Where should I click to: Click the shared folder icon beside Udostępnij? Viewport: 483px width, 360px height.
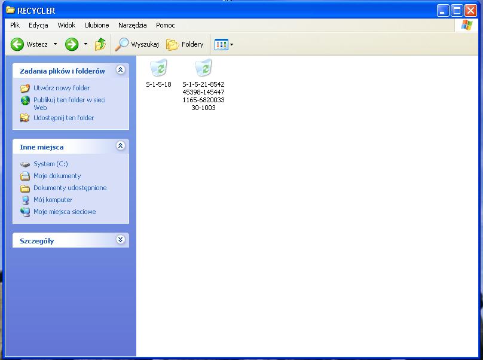25,118
